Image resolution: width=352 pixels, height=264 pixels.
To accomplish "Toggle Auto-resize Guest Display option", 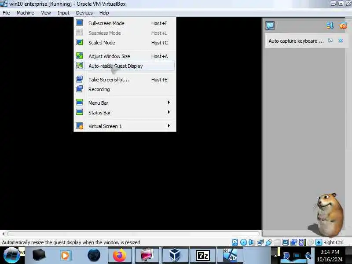I will 125,66.
